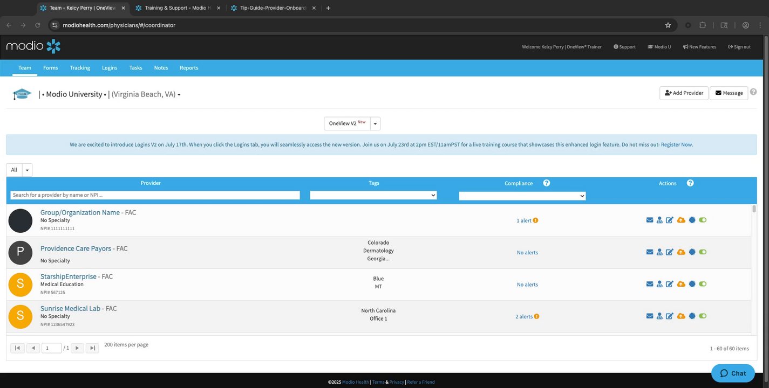This screenshot has height=388, width=769.
Task: Open the Notes tab
Action: 161,68
